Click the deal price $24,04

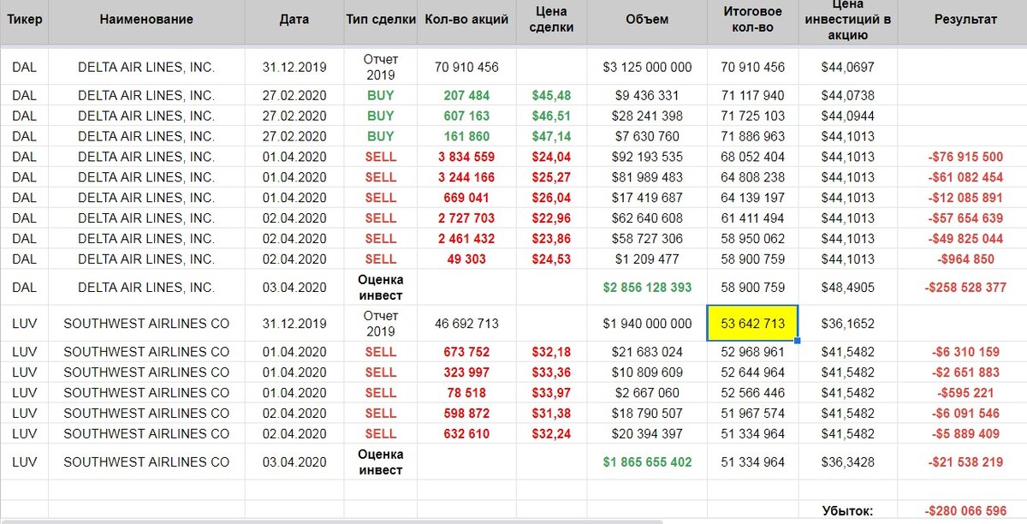pos(551,157)
